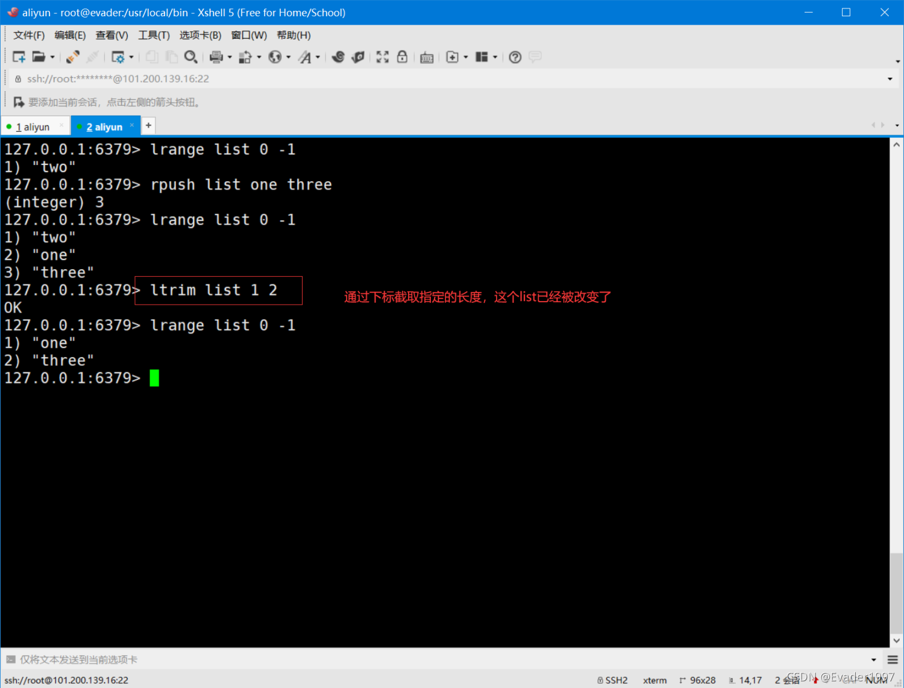Expand the address bar history dropdown
Image resolution: width=904 pixels, height=688 pixels.
[x=890, y=79]
